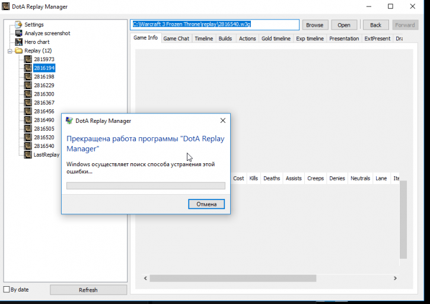This screenshot has height=304, width=430.
Task: Click the replay icon beside 2816456
Action: coord(28,111)
